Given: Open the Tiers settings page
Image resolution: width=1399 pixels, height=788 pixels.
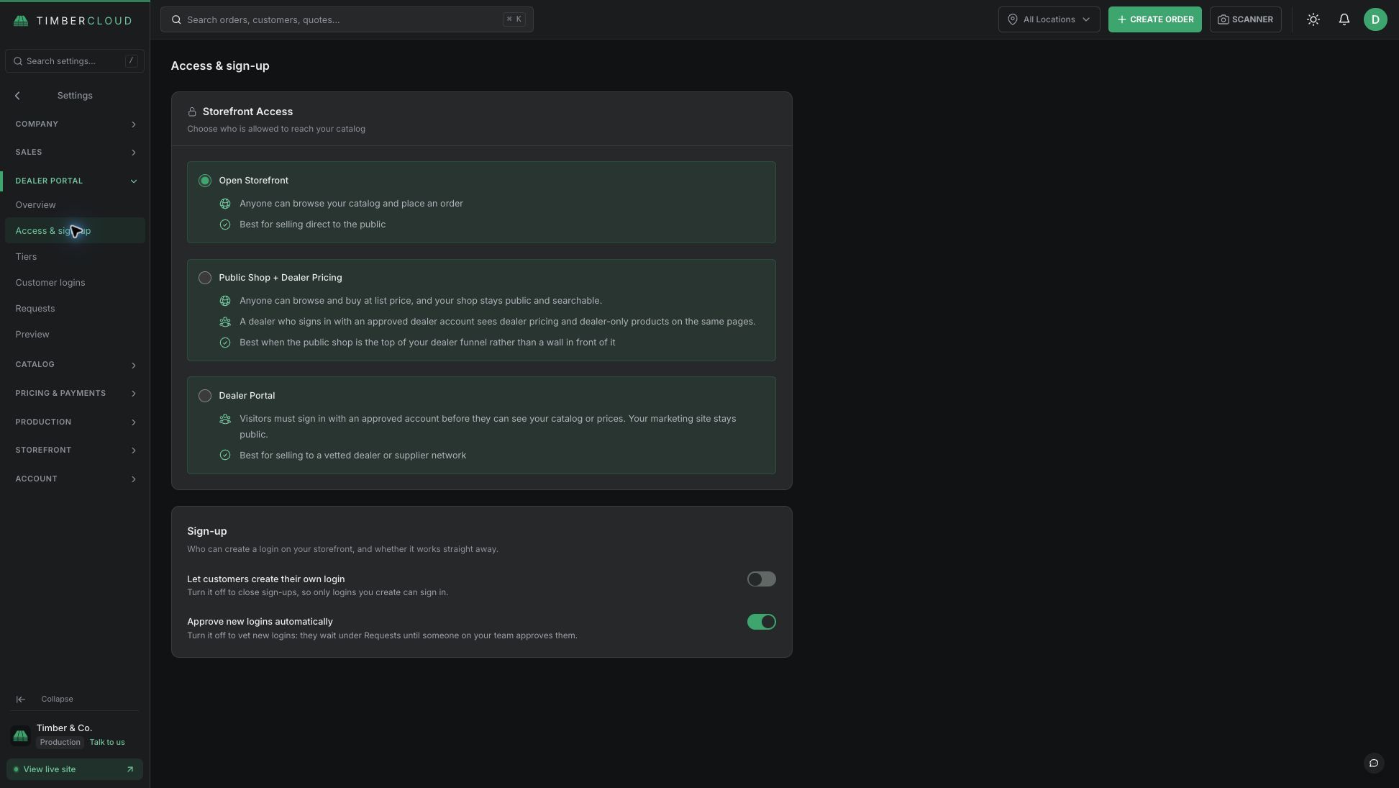Looking at the screenshot, I should pos(75,257).
